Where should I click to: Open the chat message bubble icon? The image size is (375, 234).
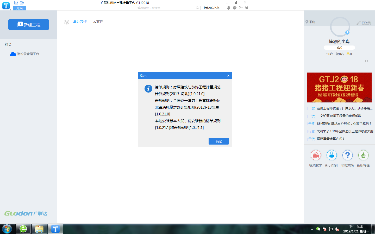(x=235, y=8)
